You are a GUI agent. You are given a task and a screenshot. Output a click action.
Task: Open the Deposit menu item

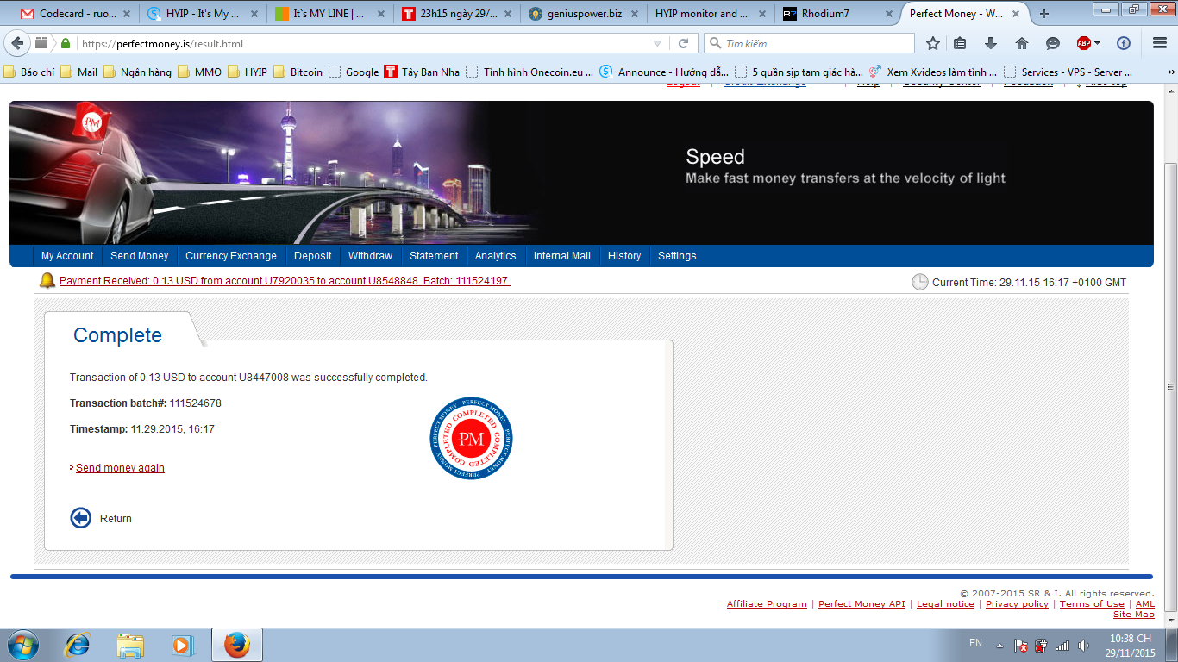pyautogui.click(x=313, y=256)
